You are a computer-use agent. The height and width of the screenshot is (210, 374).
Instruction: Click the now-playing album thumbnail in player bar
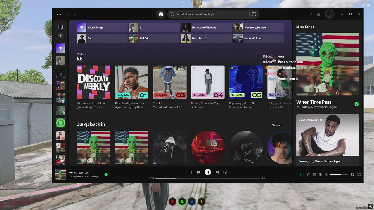pyautogui.click(x=60, y=174)
